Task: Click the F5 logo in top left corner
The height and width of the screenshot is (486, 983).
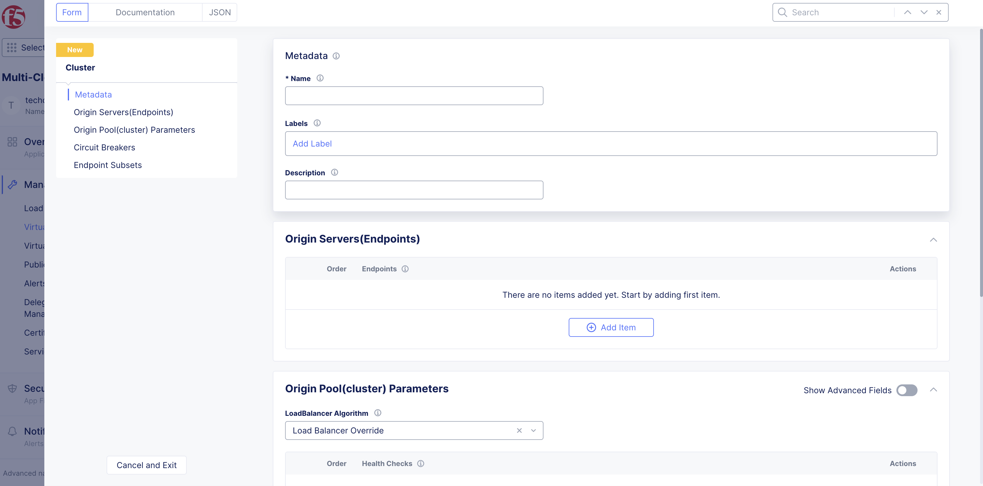Action: 14,17
